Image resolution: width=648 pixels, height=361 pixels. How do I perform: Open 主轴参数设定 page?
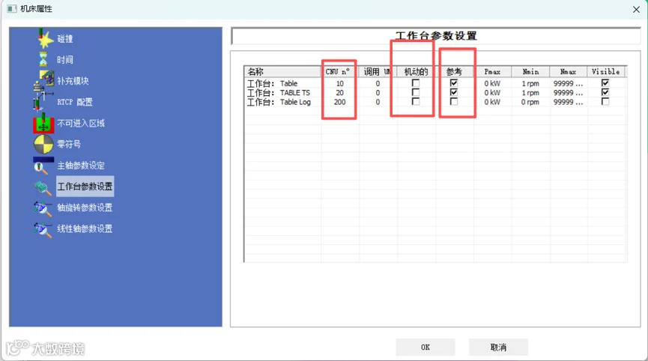pos(81,166)
